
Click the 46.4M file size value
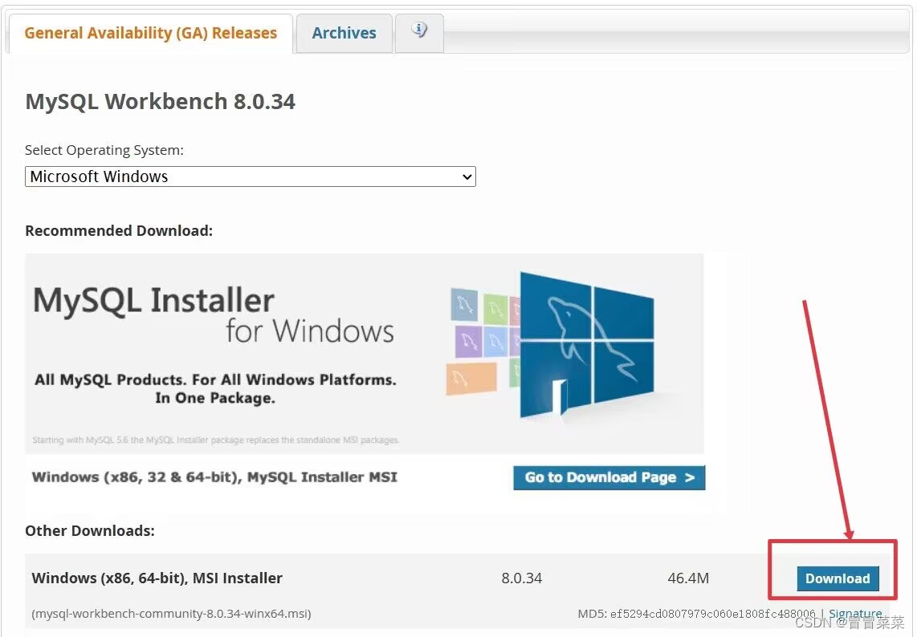coord(687,578)
